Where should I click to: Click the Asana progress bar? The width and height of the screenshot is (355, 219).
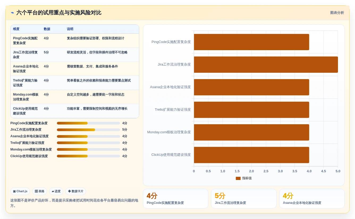(x=88, y=136)
